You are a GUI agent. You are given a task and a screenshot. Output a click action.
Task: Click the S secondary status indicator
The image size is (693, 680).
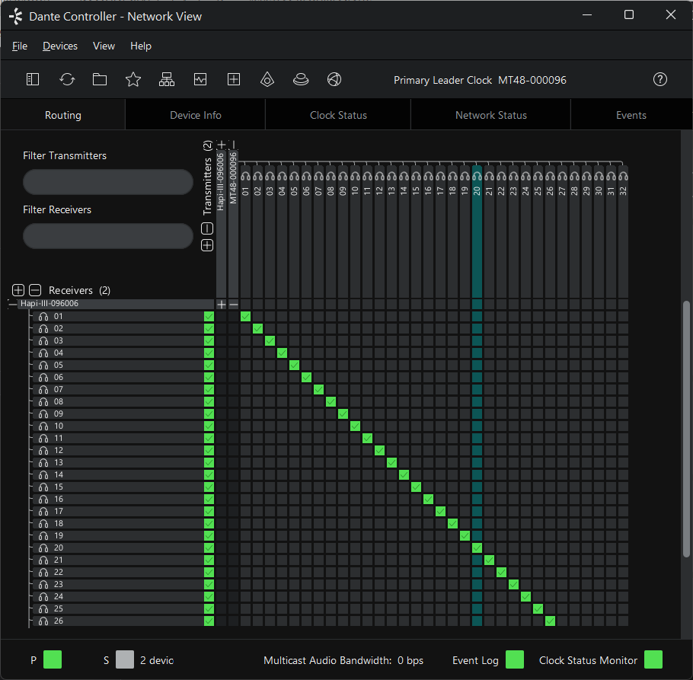[x=125, y=659]
